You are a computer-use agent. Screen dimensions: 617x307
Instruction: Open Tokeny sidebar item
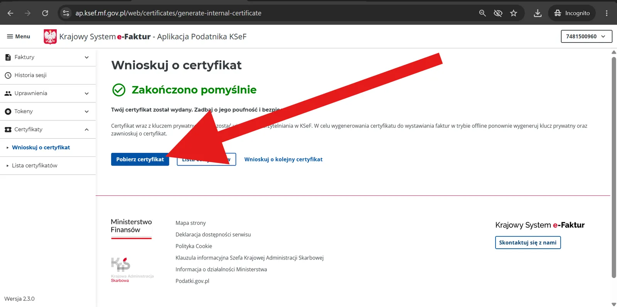tap(48, 111)
